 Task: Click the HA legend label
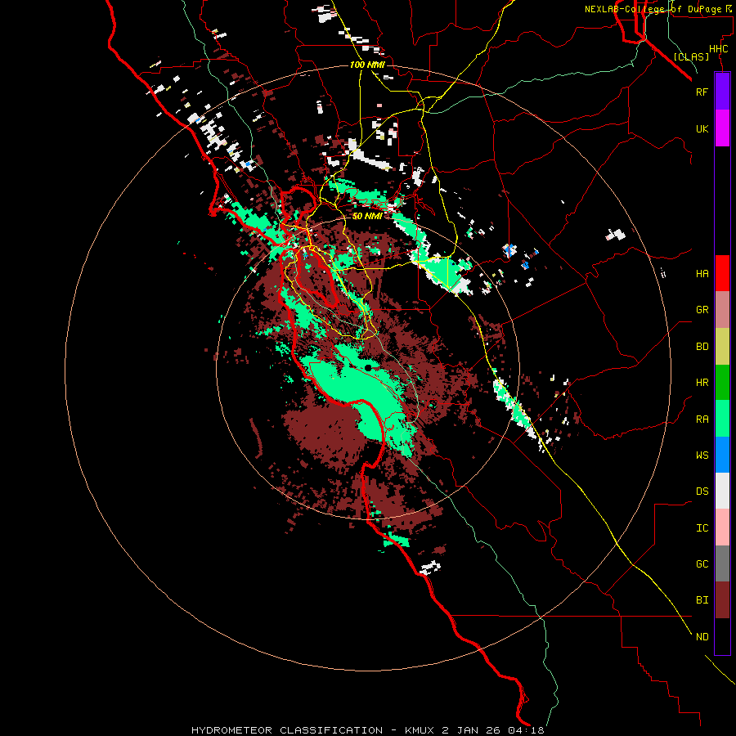(x=702, y=274)
